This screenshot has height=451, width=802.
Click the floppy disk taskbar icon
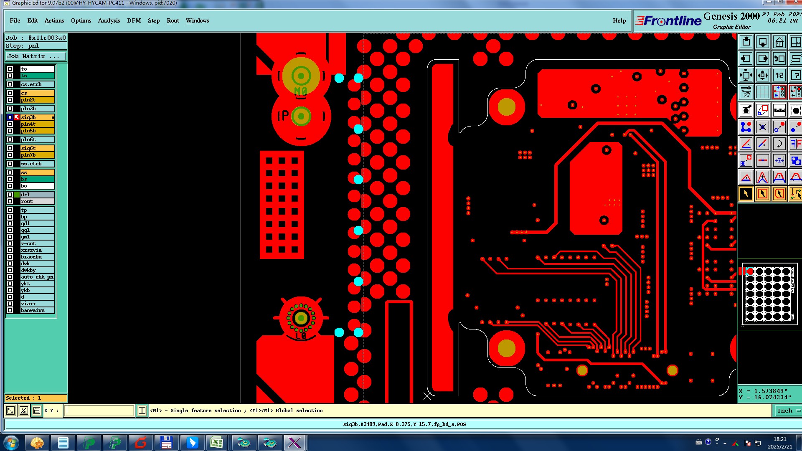(x=166, y=443)
